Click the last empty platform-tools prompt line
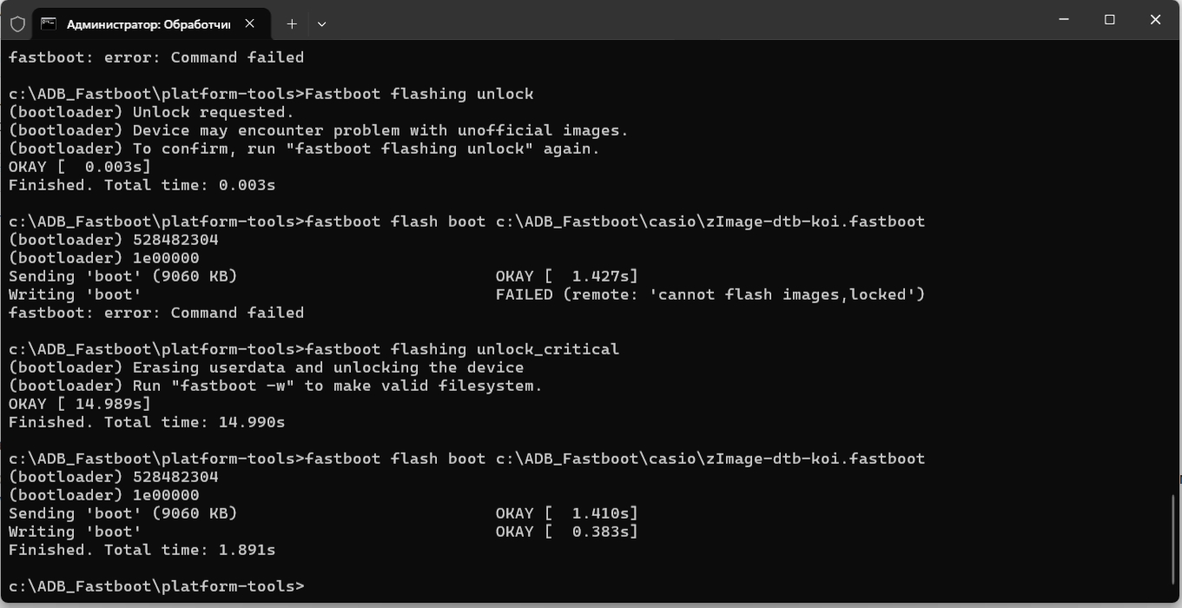Image resolution: width=1182 pixels, height=608 pixels. point(156,586)
